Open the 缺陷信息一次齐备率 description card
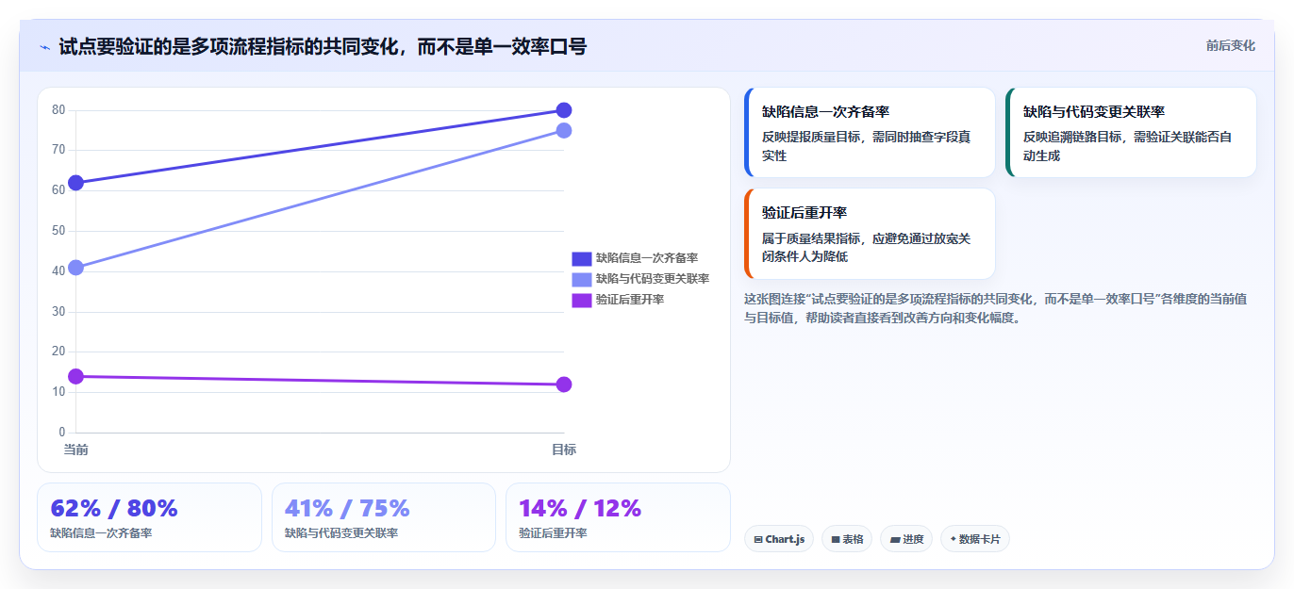 click(870, 133)
